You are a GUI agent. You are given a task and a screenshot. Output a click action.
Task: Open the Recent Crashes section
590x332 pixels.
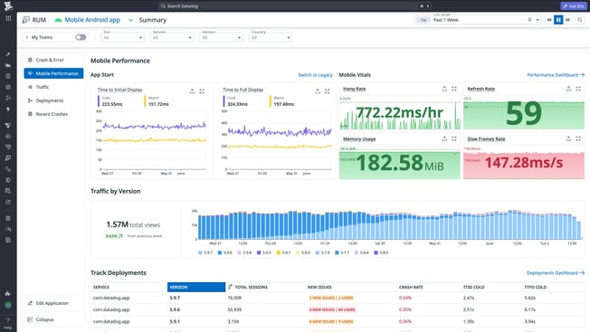coord(53,114)
